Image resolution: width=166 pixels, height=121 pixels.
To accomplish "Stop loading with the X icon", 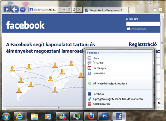I will (x=79, y=10).
